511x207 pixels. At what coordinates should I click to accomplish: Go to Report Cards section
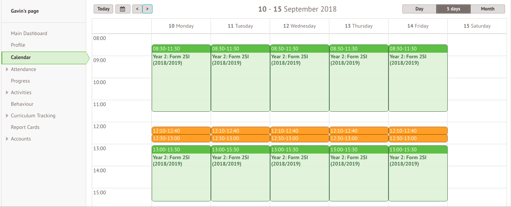click(x=25, y=127)
